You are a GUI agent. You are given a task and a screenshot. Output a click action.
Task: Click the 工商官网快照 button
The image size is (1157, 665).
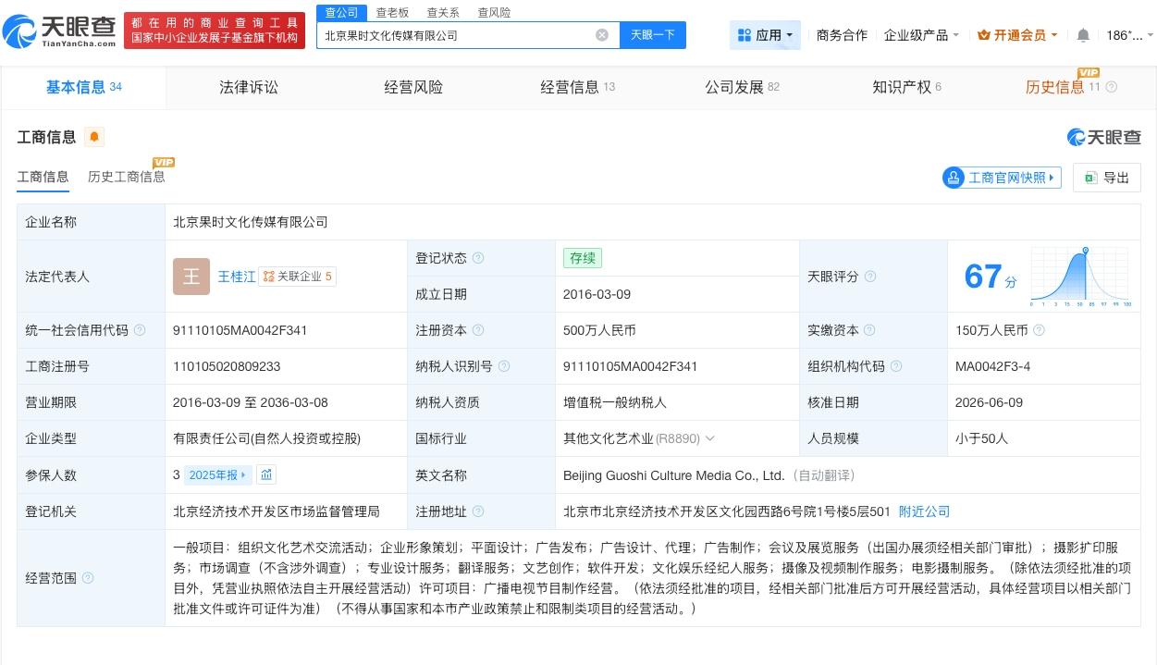1002,178
